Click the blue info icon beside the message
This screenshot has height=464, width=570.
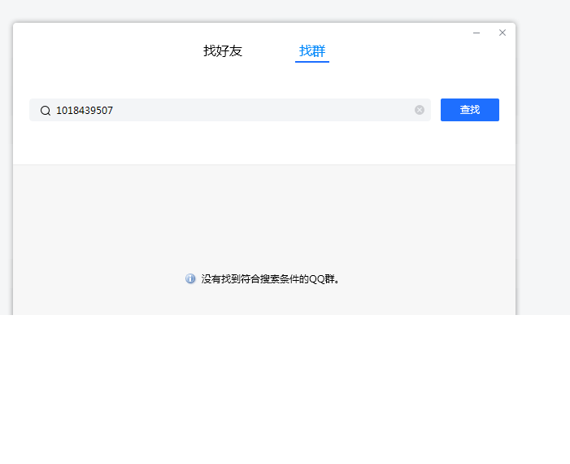190,278
